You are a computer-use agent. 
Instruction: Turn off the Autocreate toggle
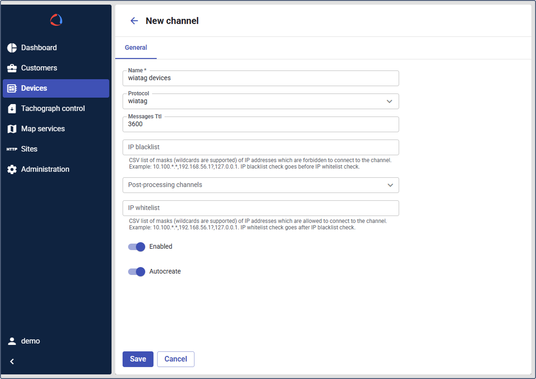point(137,272)
